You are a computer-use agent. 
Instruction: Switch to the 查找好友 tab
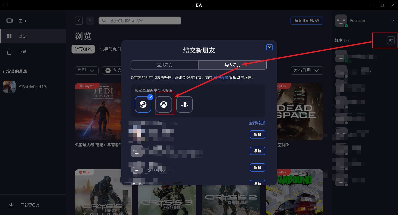tap(165, 65)
